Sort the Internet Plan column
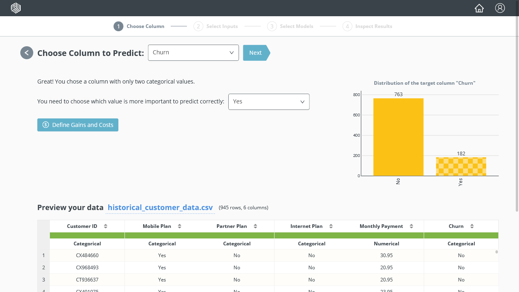 331,226
